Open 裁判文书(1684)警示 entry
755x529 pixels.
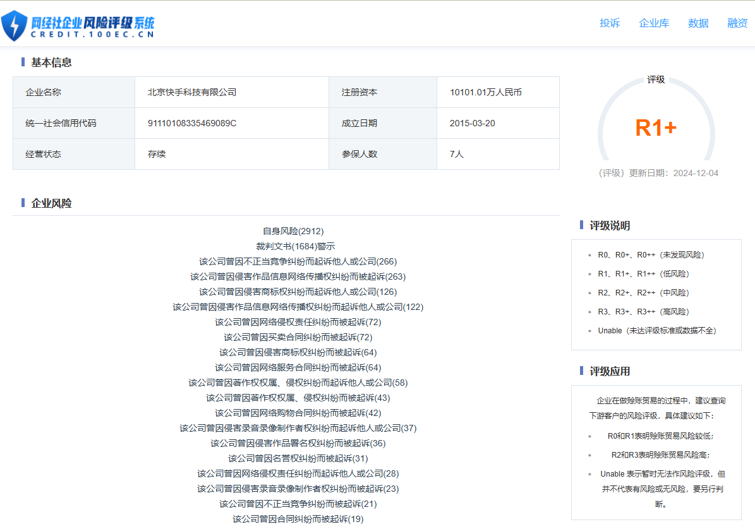(x=295, y=246)
